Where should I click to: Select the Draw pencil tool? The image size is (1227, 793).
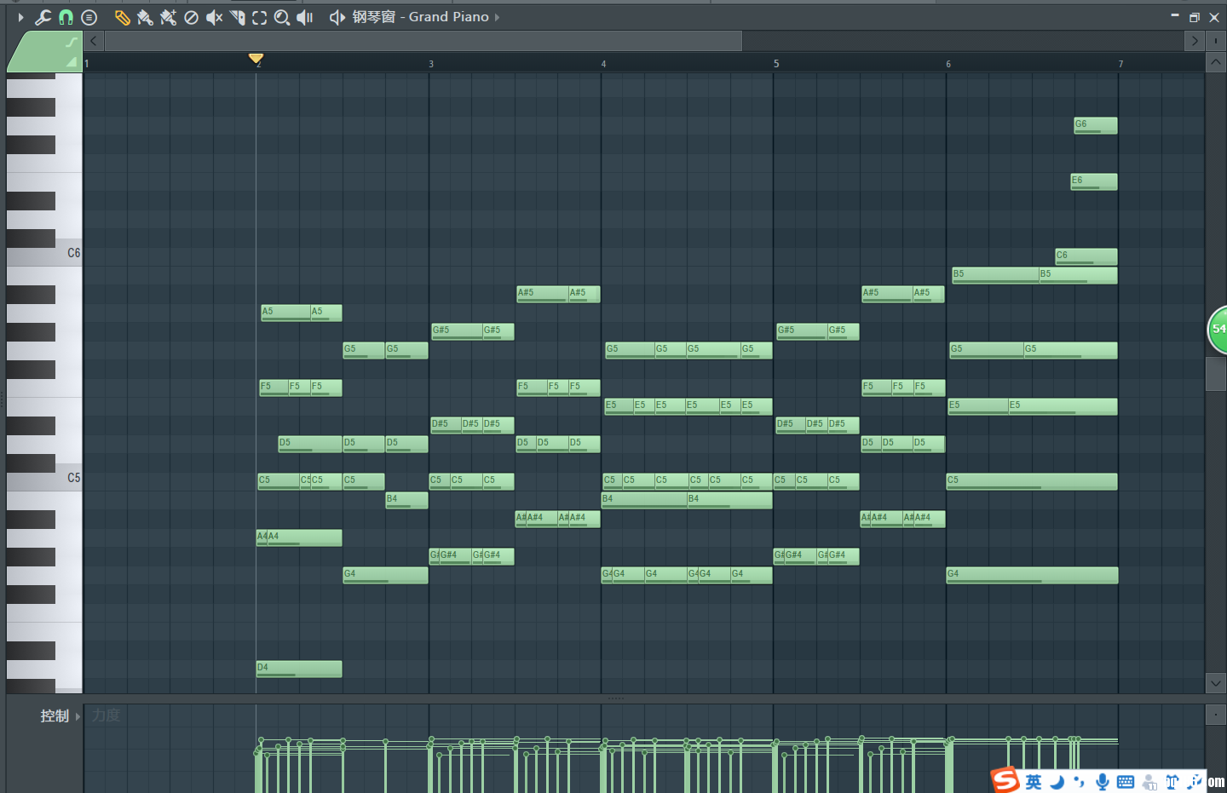[x=123, y=17]
